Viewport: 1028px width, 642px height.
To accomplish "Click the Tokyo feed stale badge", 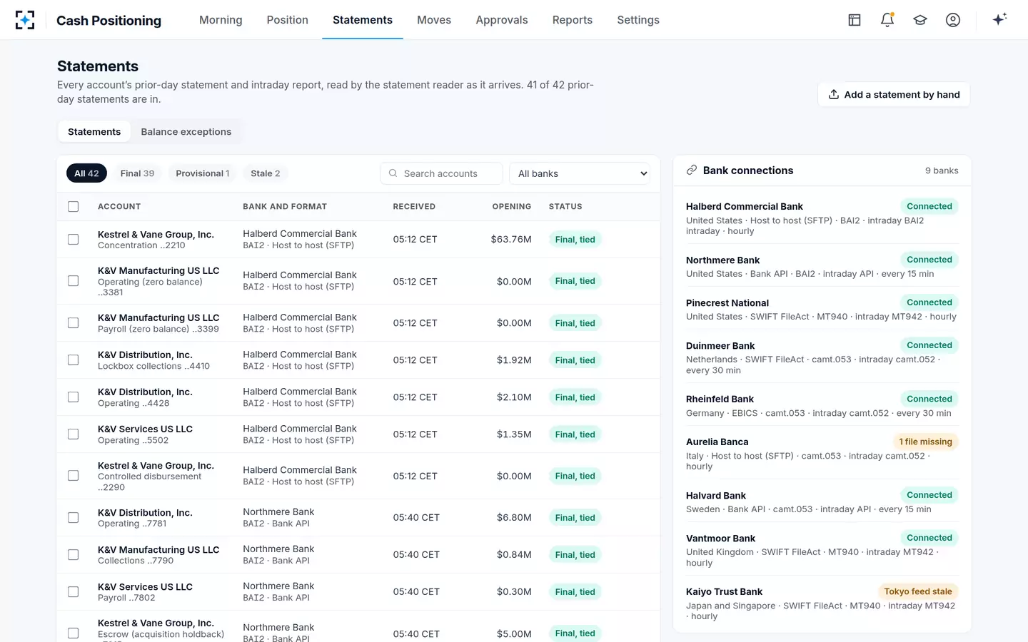I will tap(917, 591).
